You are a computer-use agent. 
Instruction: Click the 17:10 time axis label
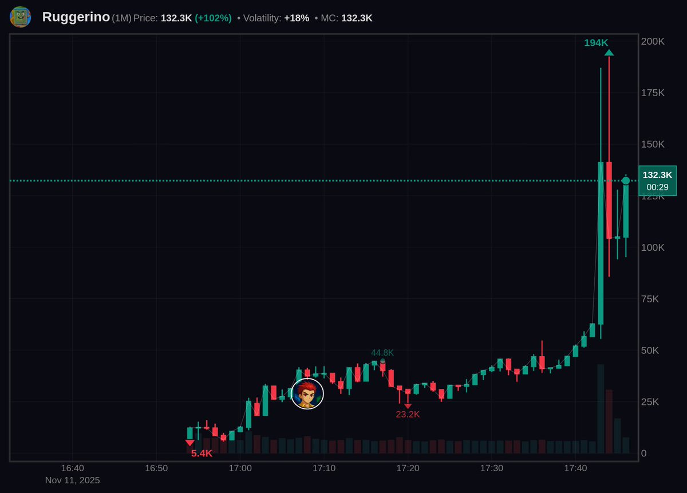[x=324, y=468]
